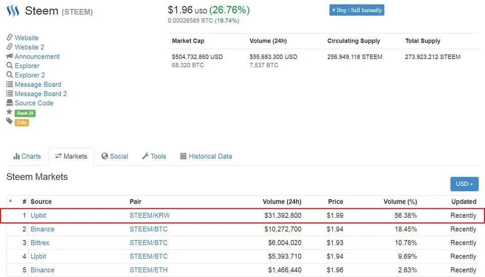Click the Steem Markets heading
The width and height of the screenshot is (485, 277).
pyautogui.click(x=37, y=177)
